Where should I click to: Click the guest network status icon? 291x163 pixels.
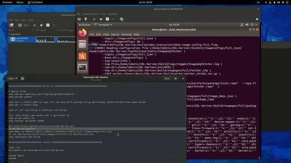242,25
